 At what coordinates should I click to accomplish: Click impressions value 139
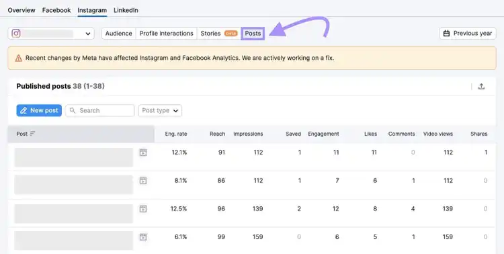click(x=257, y=209)
